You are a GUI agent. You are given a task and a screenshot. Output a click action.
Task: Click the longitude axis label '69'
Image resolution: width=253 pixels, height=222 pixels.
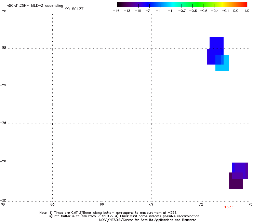pyautogui.click(x=151, y=204)
